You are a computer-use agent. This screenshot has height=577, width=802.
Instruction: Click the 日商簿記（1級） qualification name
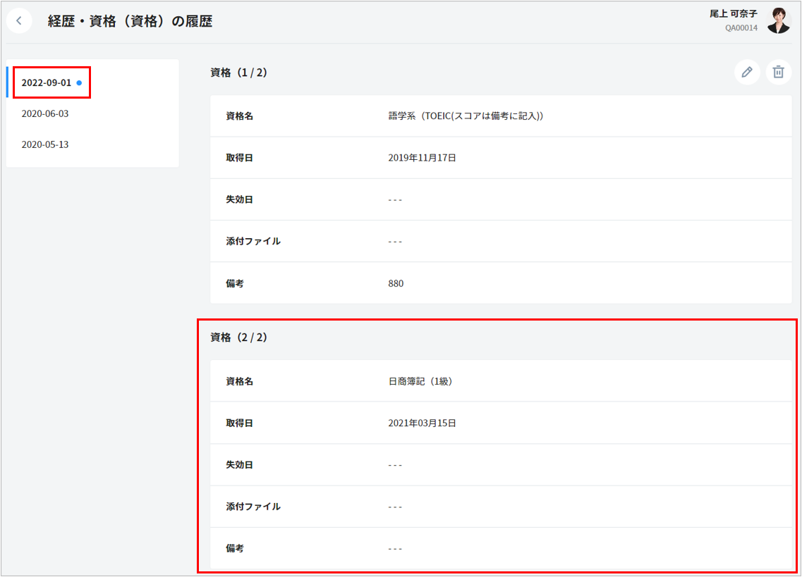(x=420, y=381)
